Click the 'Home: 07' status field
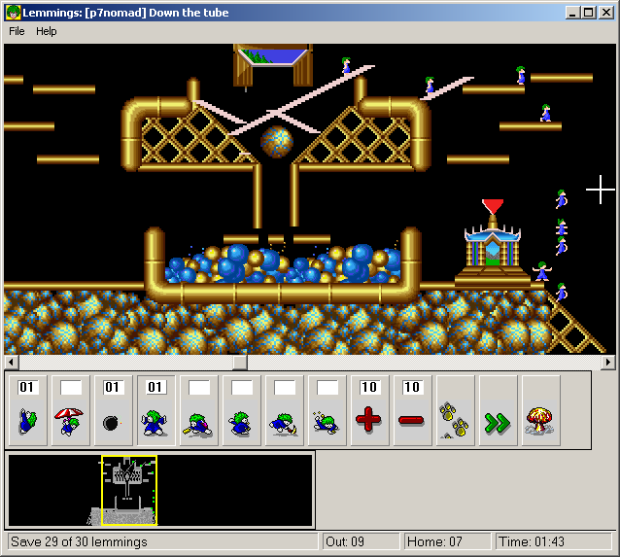 tap(447, 541)
